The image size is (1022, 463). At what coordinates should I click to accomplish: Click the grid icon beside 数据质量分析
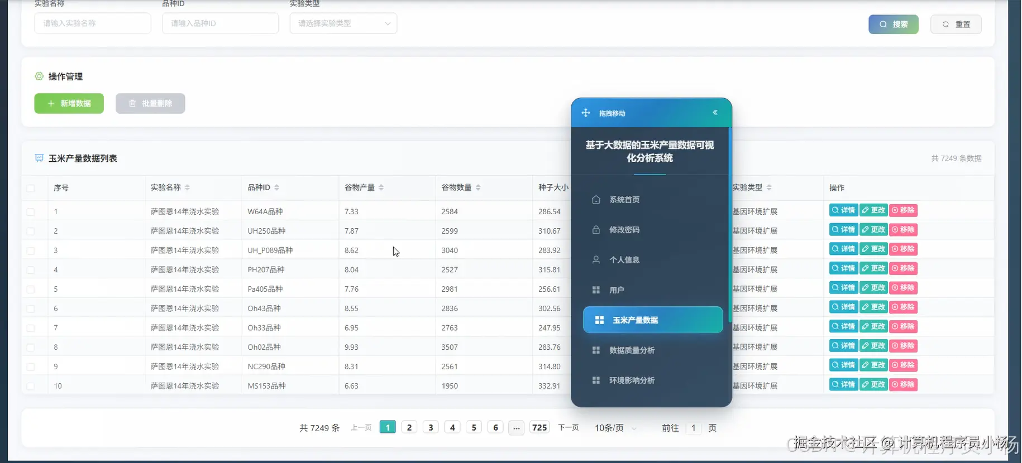coord(596,350)
